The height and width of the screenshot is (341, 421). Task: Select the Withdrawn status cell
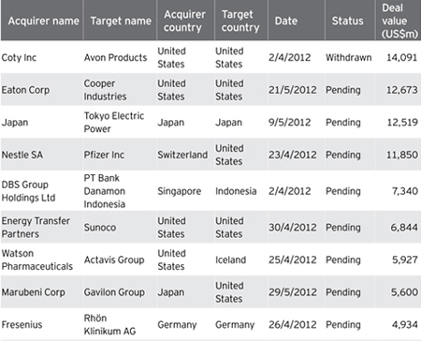(349, 58)
